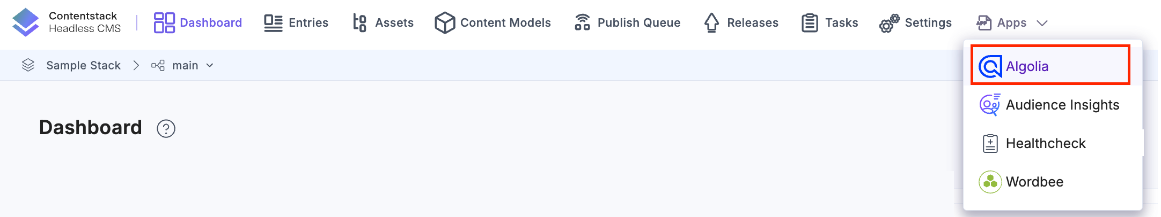Launch Wordbee from the Apps list
The image size is (1161, 217).
pyautogui.click(x=1034, y=182)
